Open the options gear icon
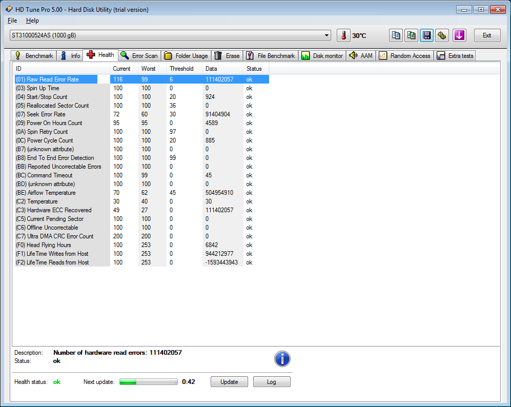511x407 pixels. point(442,35)
